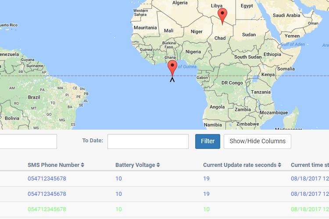Click the Suriname label on the map
The width and height of the screenshot is (329, 219).
click(35, 66)
